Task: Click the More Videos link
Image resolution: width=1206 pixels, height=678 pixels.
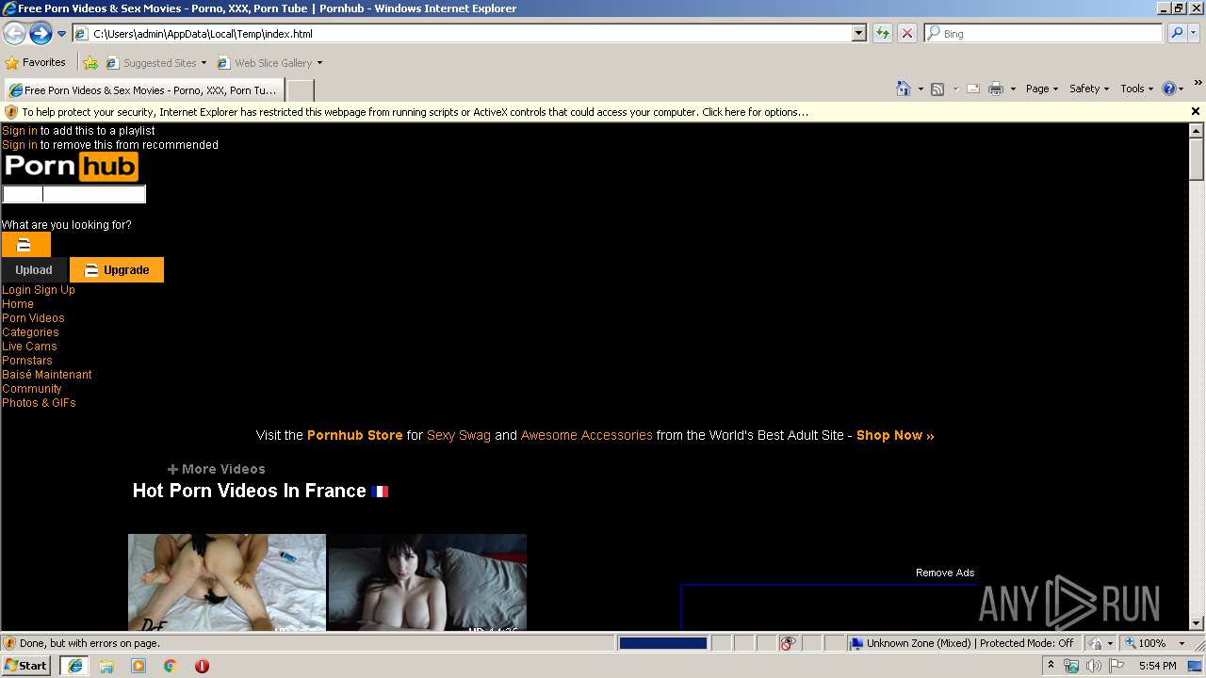Action: coord(217,469)
